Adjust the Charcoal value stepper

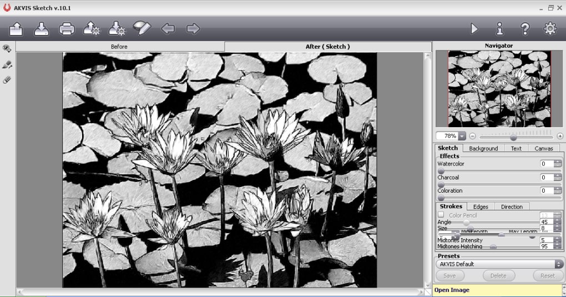click(x=558, y=178)
